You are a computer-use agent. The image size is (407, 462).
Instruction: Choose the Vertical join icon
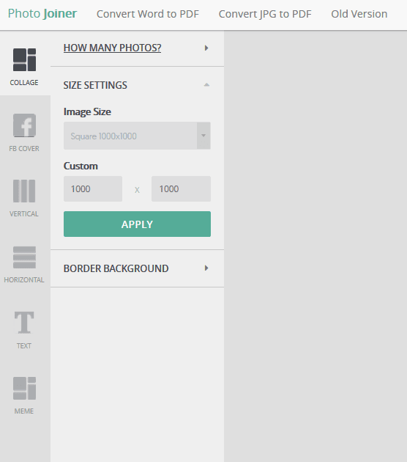tap(24, 191)
